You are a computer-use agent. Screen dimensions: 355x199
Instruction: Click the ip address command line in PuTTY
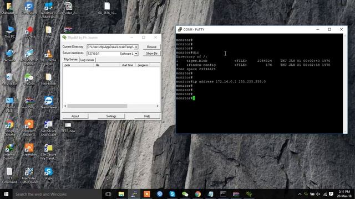tap(221, 81)
